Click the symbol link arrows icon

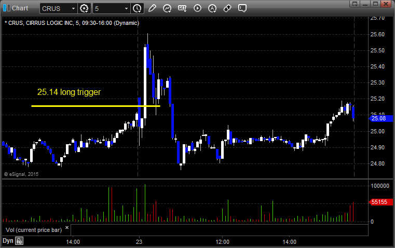click(x=227, y=8)
